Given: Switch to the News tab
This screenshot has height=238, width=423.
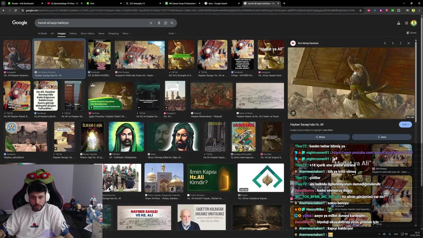Looking at the screenshot, I should tap(101, 33).
